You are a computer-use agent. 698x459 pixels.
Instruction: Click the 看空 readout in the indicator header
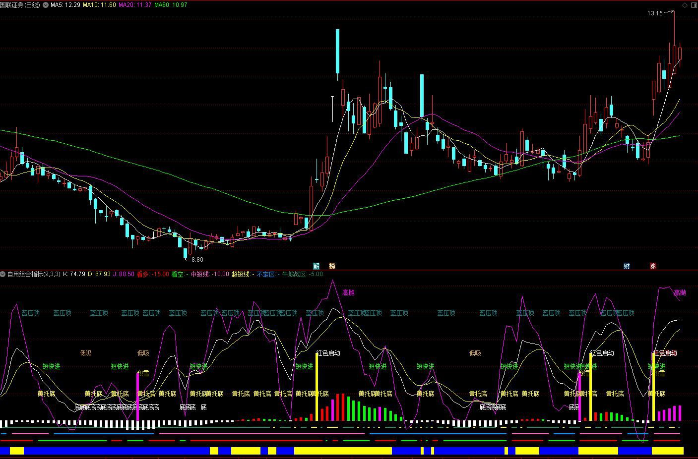point(180,274)
